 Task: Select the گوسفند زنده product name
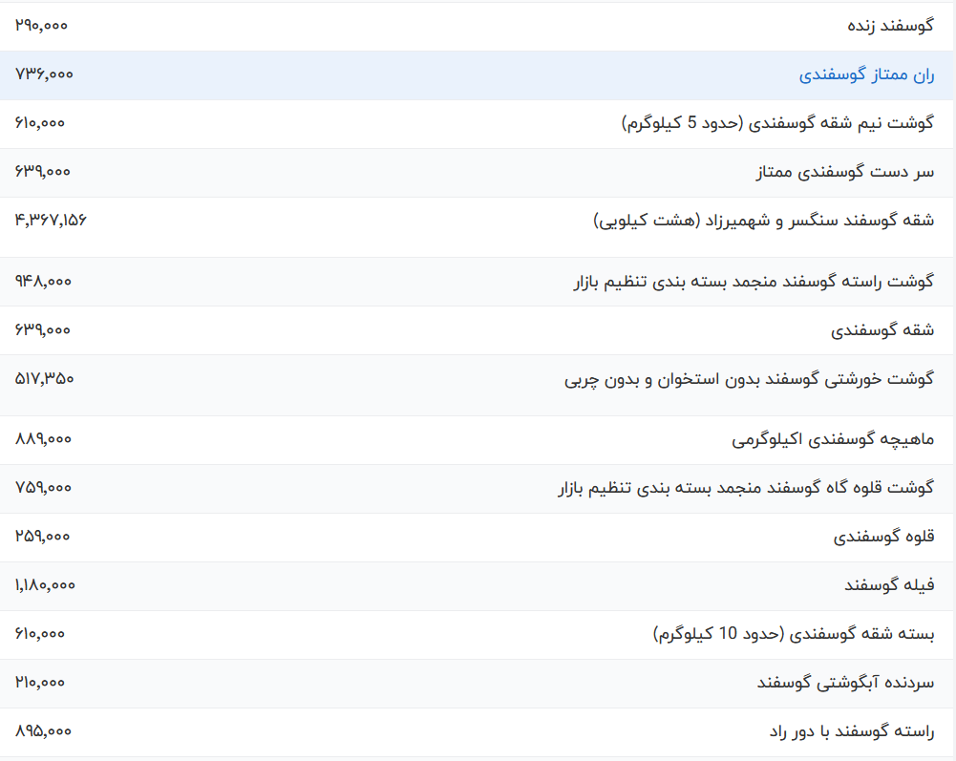[x=890, y=26]
